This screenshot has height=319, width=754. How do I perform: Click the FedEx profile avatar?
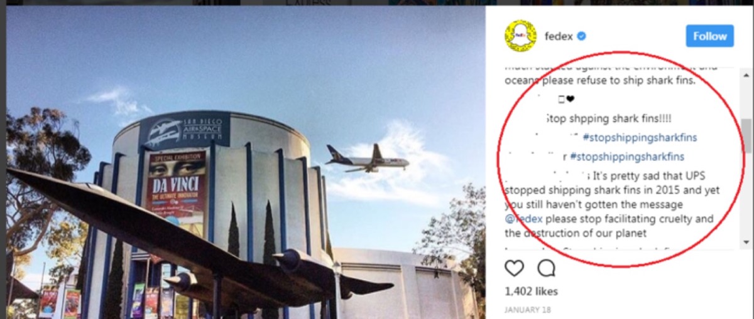tap(521, 36)
